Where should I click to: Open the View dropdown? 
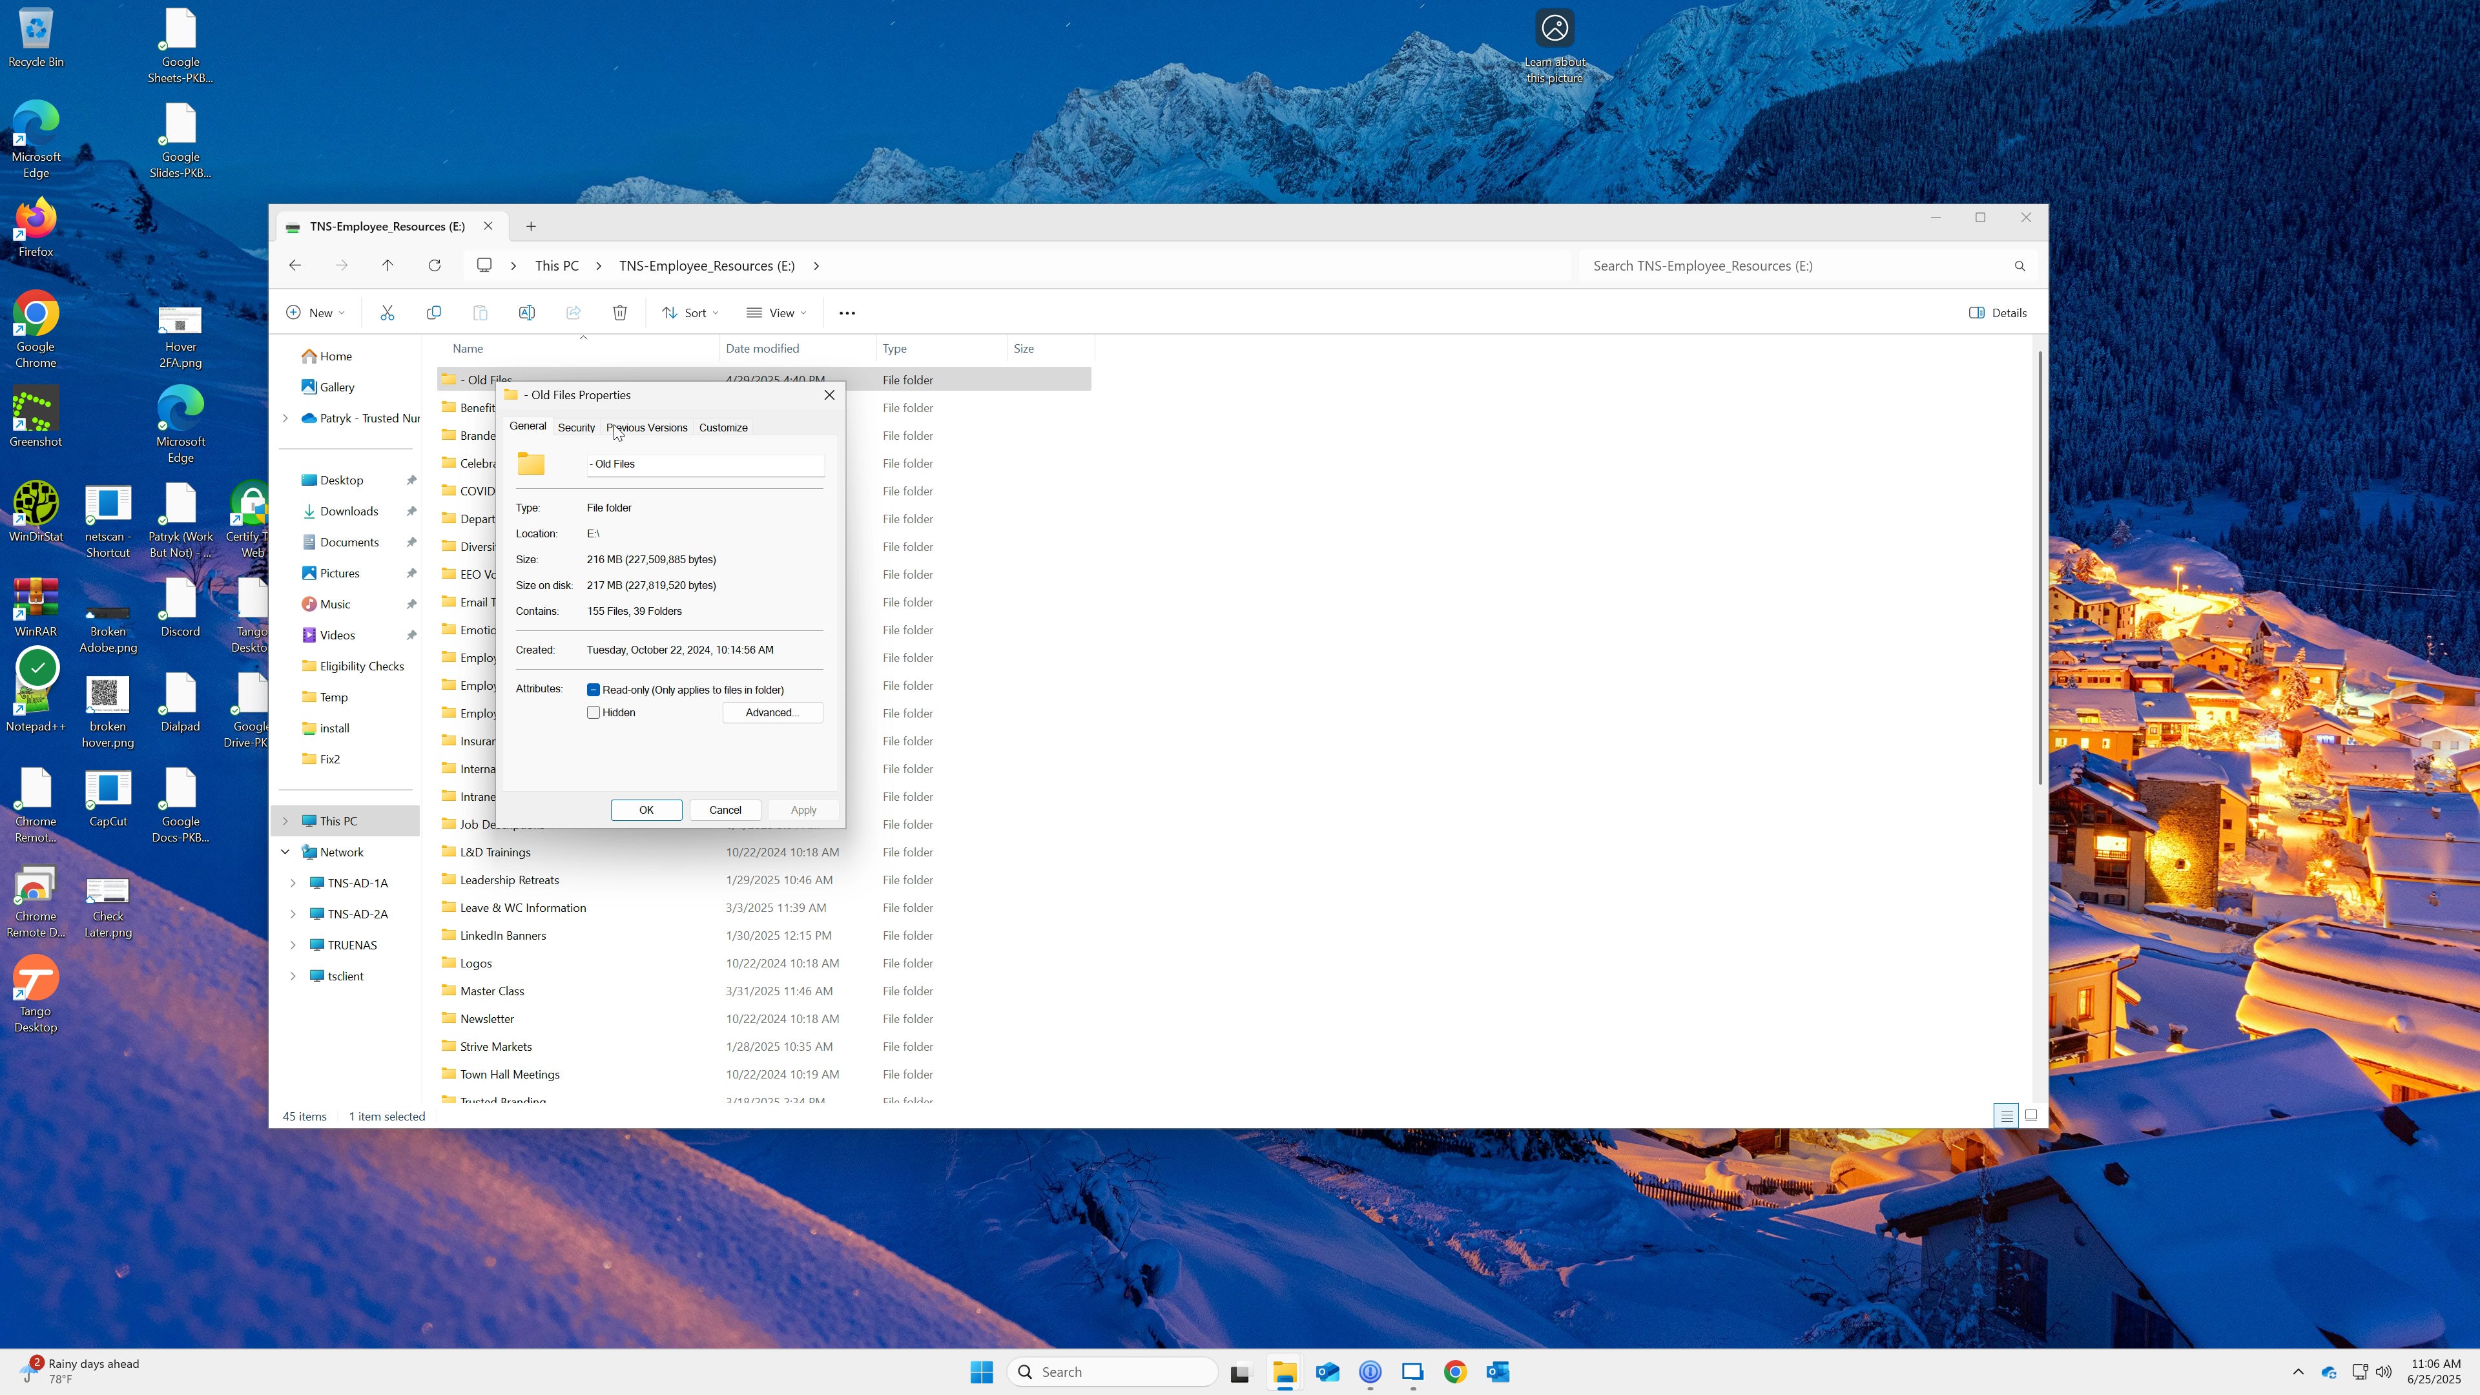click(776, 313)
